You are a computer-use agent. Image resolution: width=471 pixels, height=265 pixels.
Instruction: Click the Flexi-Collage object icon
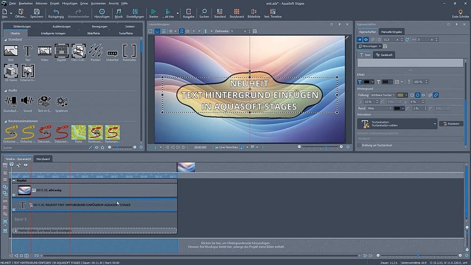pos(78,51)
